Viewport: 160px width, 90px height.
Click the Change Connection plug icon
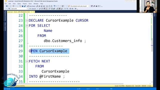(x=9, y=9)
